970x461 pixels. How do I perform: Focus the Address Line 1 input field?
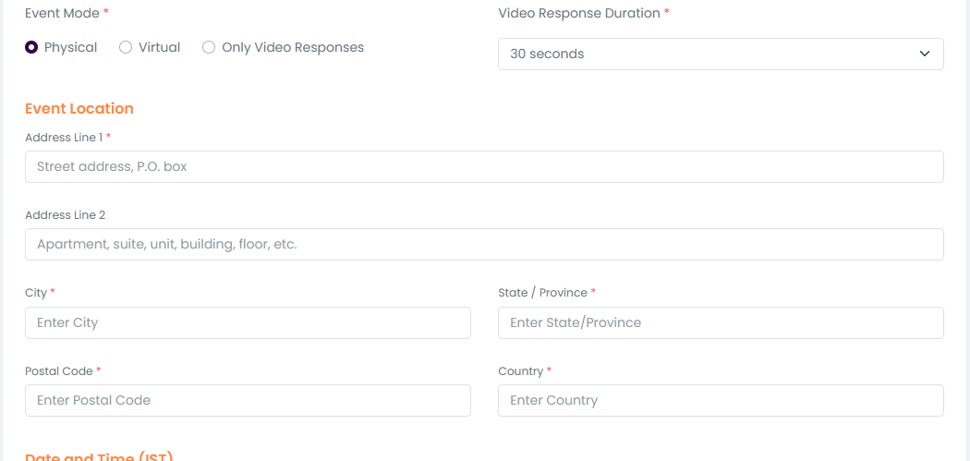coord(484,167)
